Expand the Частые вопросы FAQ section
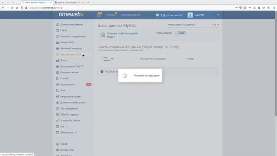Viewport: 277px width, 156px height. click(158, 71)
